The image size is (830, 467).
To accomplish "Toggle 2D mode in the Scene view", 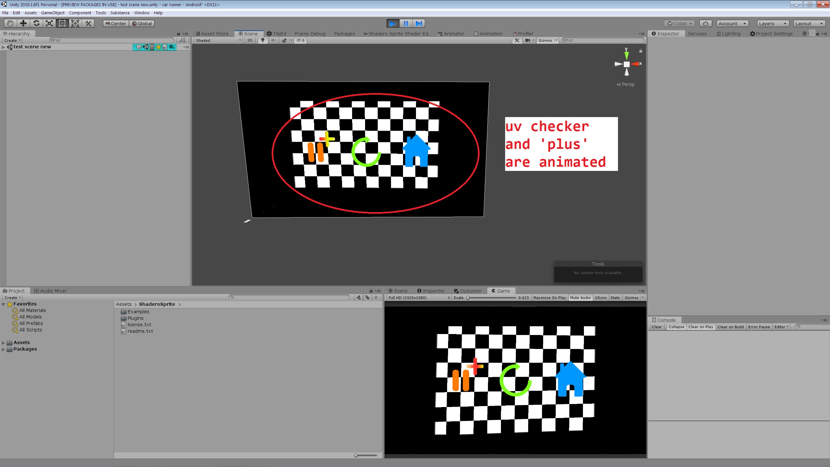I will coord(249,40).
